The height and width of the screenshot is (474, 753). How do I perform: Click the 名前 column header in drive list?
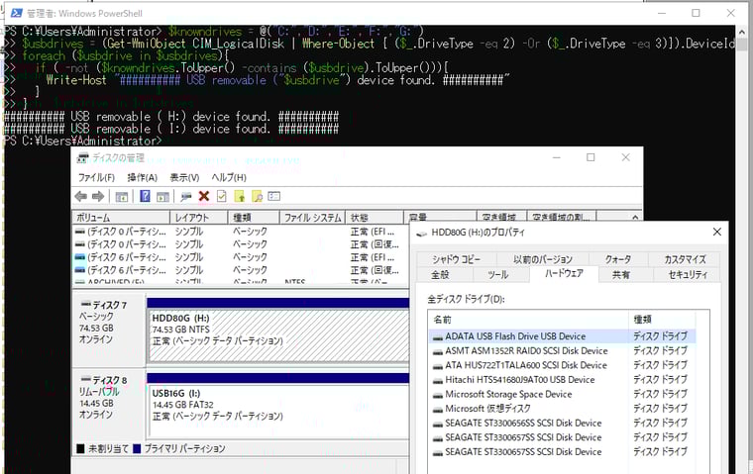coord(528,320)
